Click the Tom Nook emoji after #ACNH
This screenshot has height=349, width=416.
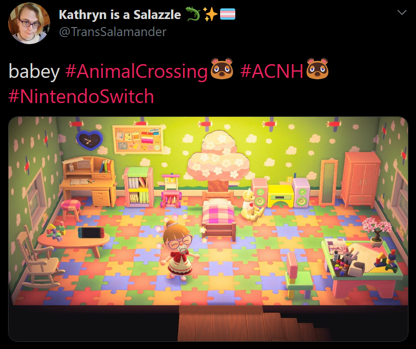pyautogui.click(x=317, y=69)
